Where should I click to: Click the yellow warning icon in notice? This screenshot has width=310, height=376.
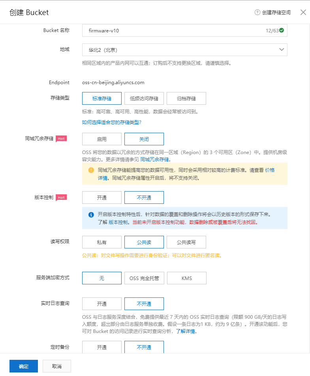(91, 170)
